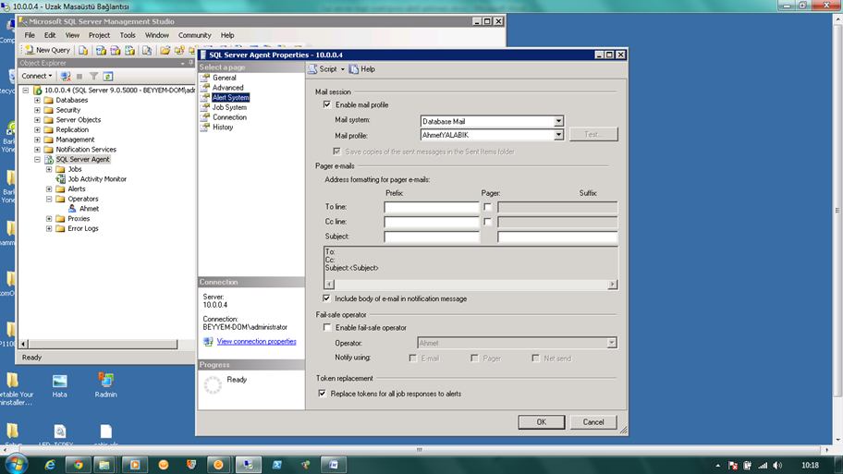Image resolution: width=843 pixels, height=474 pixels.
Task: Open the Mail profile dropdown
Action: [x=558, y=135]
